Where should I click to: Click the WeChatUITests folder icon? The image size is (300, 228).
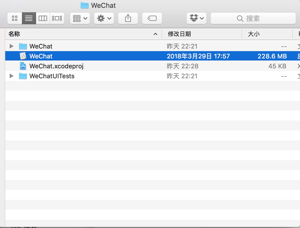pyautogui.click(x=23, y=76)
